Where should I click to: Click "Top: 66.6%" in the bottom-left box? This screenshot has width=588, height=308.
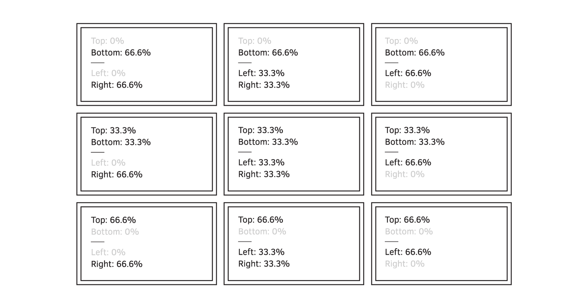pos(113,220)
